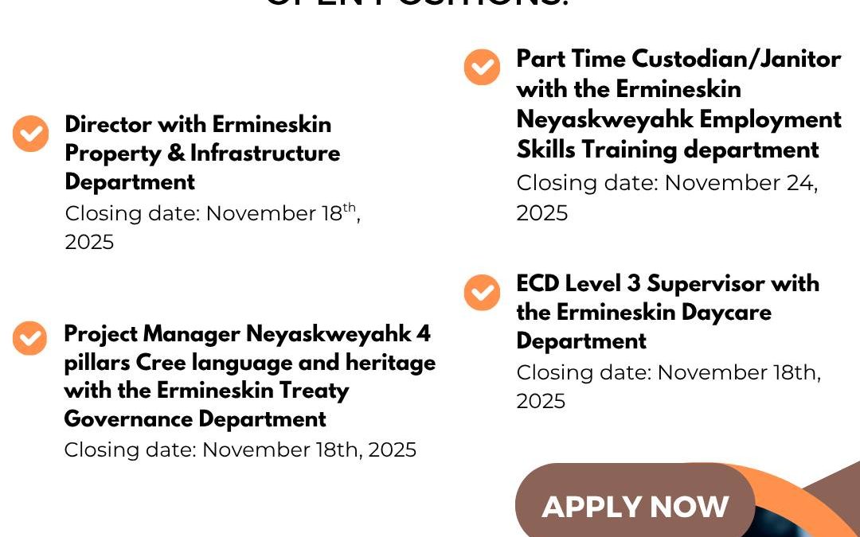Click the checkmark icon beside Director posting
Image resolution: width=860 pixels, height=537 pixels.
tap(30, 134)
